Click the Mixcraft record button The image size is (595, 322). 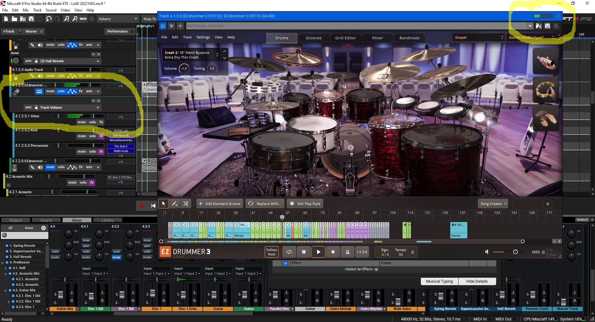pos(142,206)
